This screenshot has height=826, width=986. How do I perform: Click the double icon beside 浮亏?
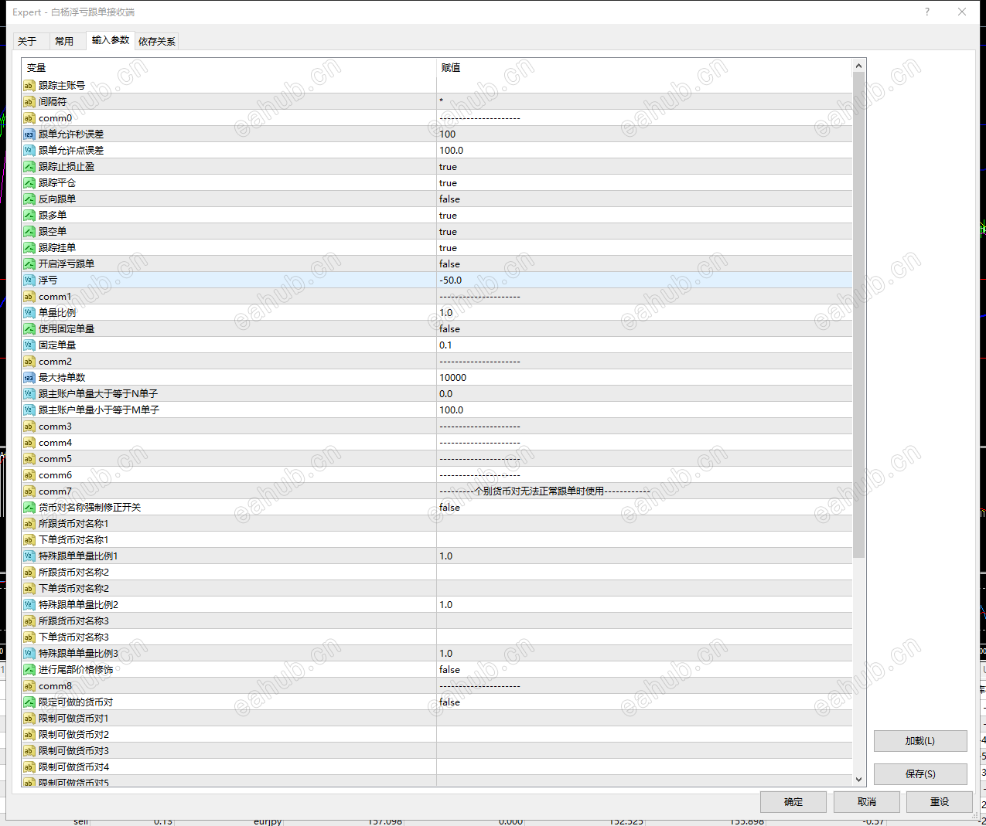click(x=29, y=280)
